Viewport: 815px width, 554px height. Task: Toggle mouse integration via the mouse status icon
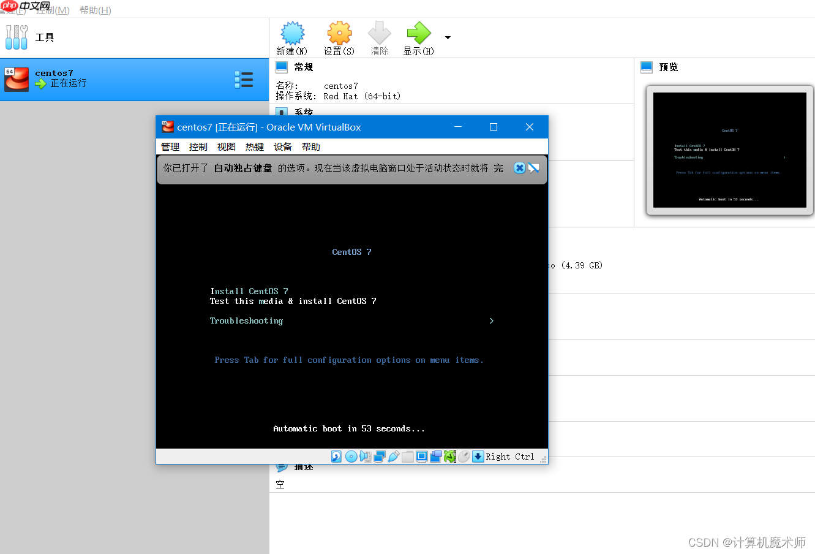click(x=464, y=457)
